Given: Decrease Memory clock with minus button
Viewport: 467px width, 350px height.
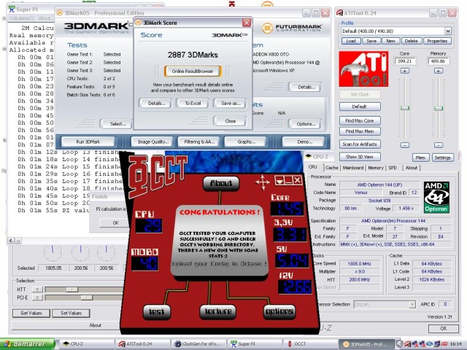Looking at the screenshot, I should tap(438, 145).
